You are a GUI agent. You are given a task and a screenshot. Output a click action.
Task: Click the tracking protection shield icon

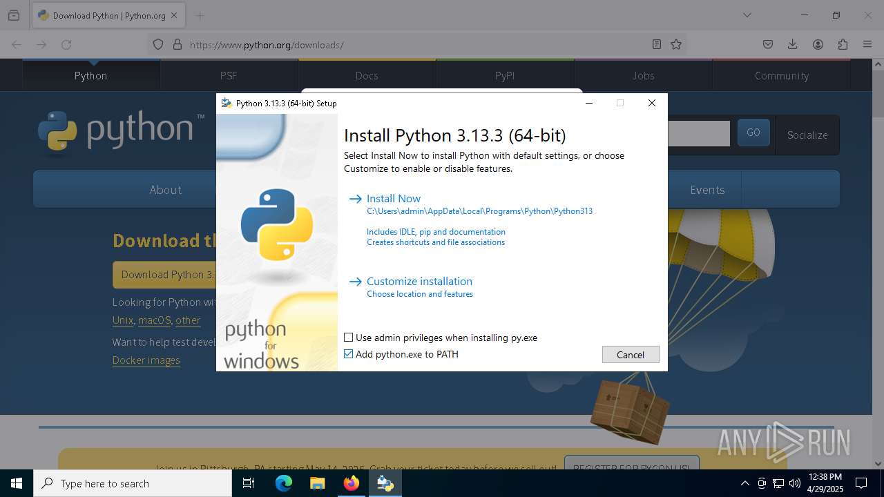point(158,44)
